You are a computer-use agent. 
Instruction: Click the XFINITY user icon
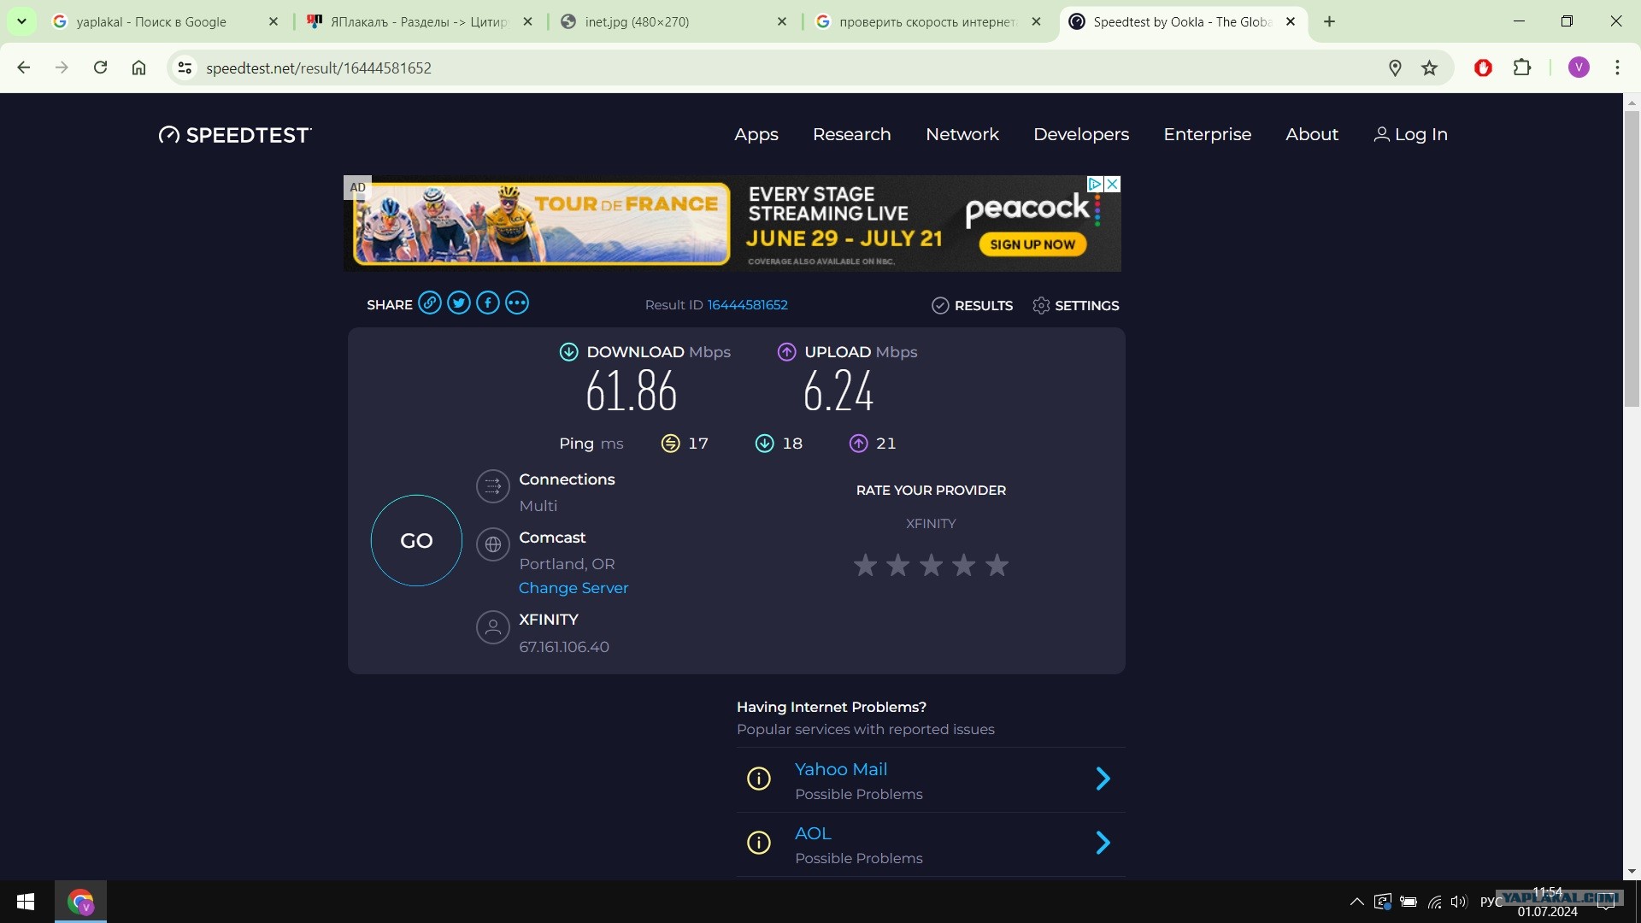click(493, 628)
